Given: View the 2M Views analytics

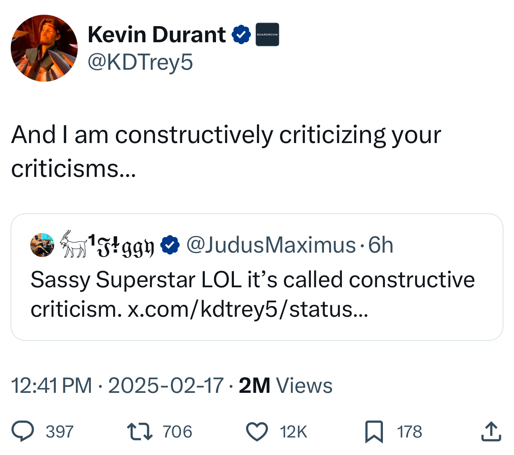Looking at the screenshot, I should point(285,386).
